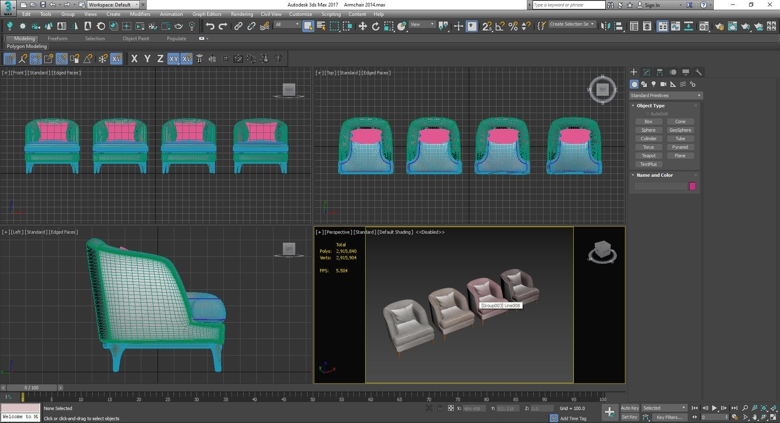Image resolution: width=780 pixels, height=423 pixels.
Task: Click the time slider 0 / 100 handle
Action: (x=32, y=388)
